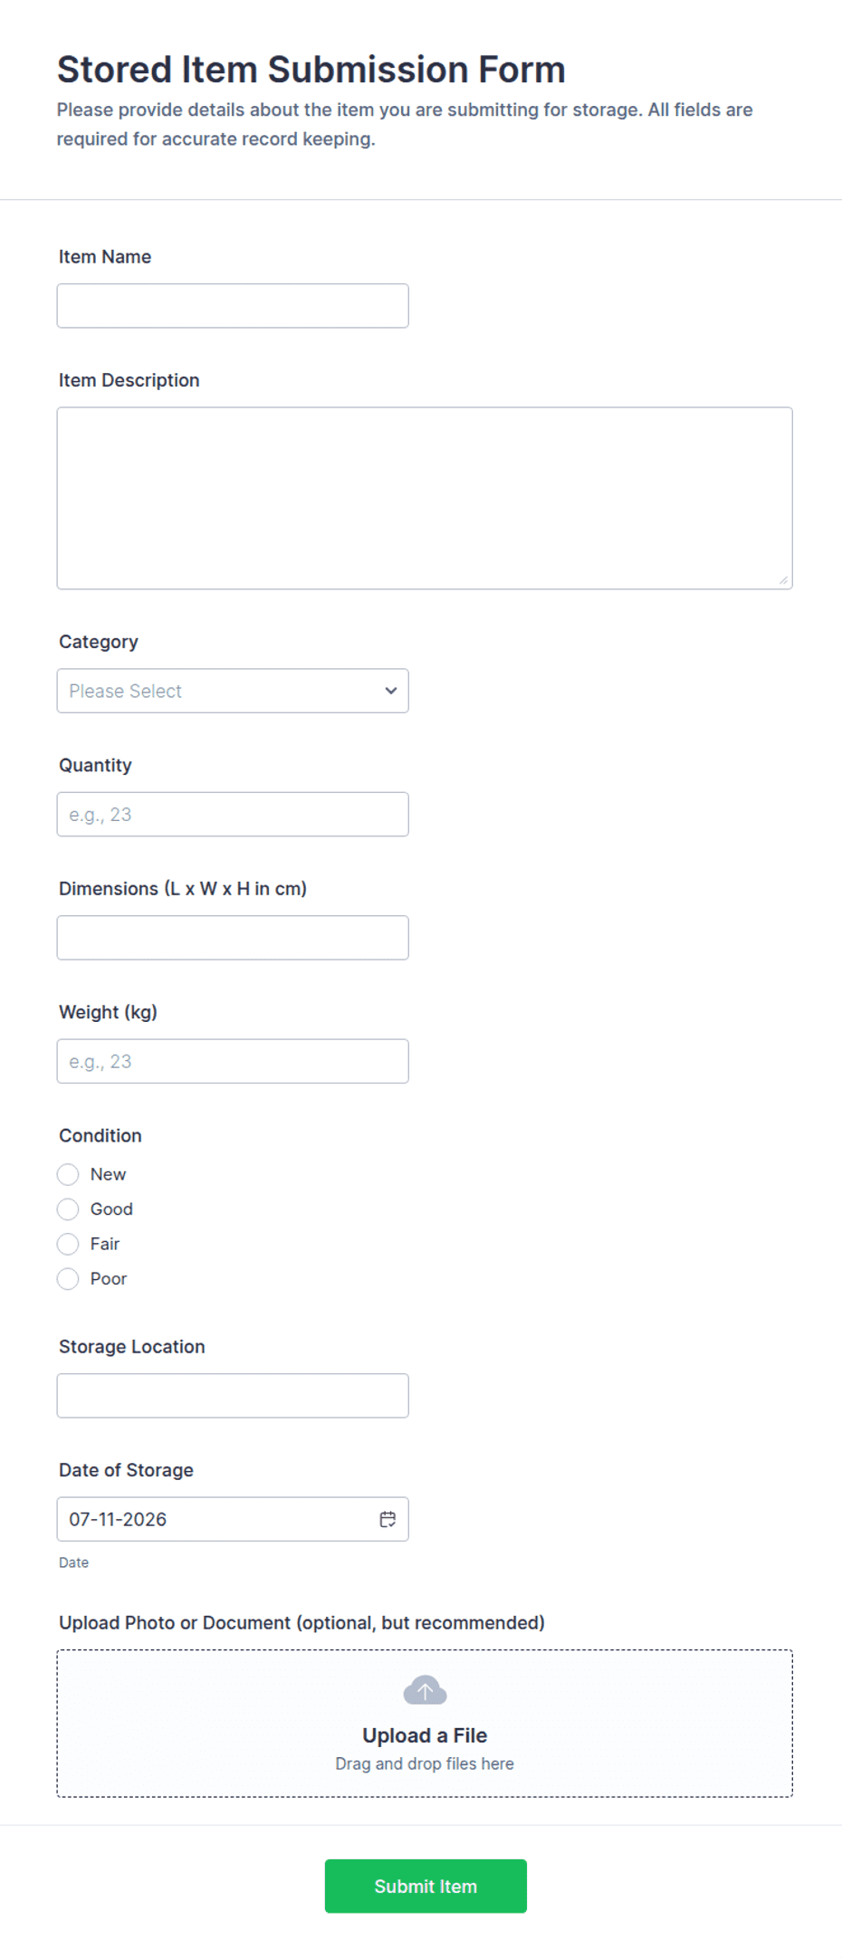Click the Quantity input field
The image size is (842, 1958).
233,815
